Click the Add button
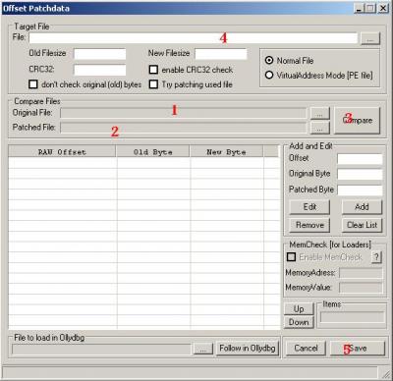This screenshot has height=381, width=393. 362,207
